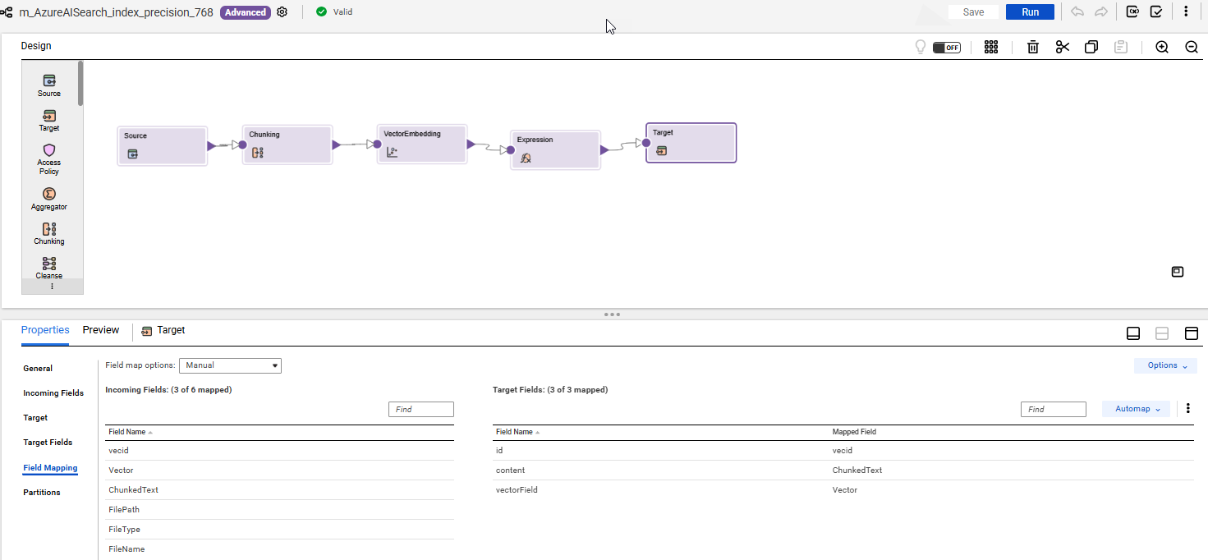Open mapping settings gear next to Advanced badge

click(282, 12)
